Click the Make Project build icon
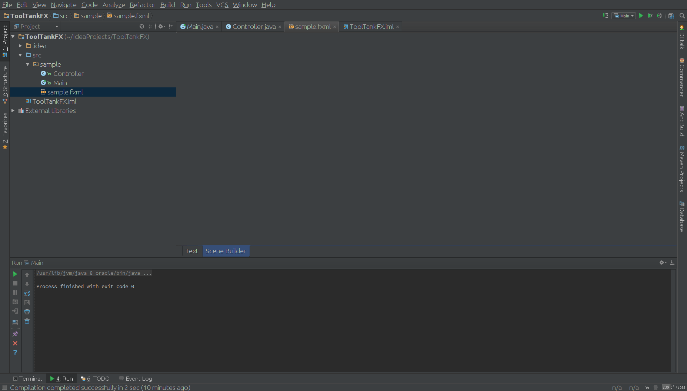The width and height of the screenshot is (687, 391). click(x=606, y=16)
